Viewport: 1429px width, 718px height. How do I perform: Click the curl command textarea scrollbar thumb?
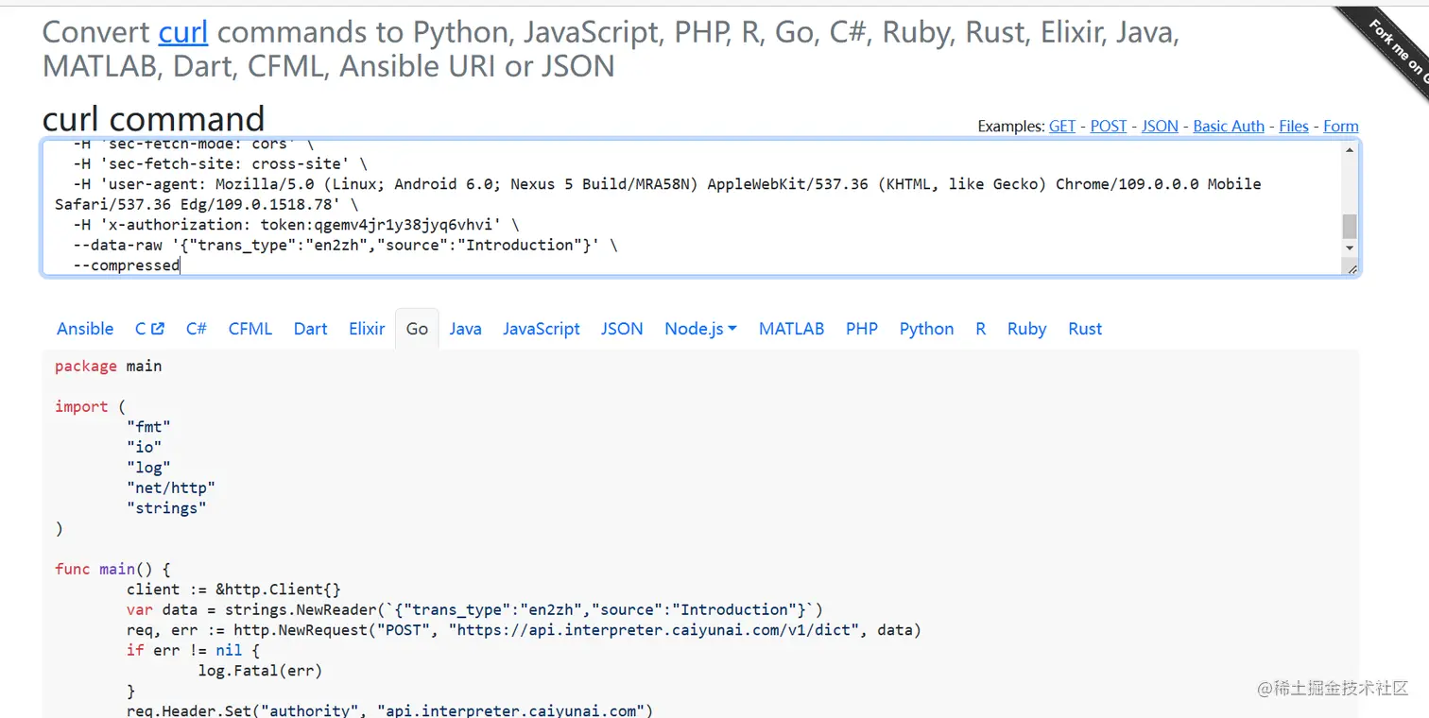(x=1350, y=227)
